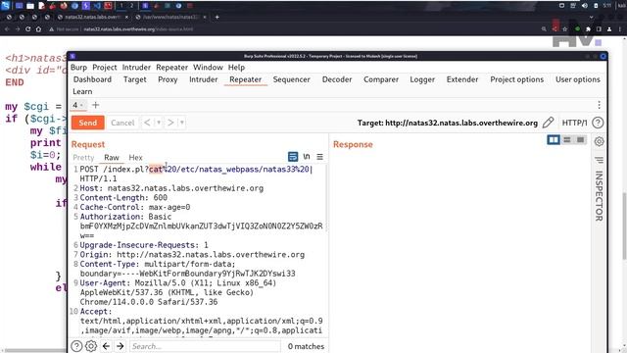The image size is (627, 353).
Task: Switch to the Comparer tab
Action: pos(381,79)
